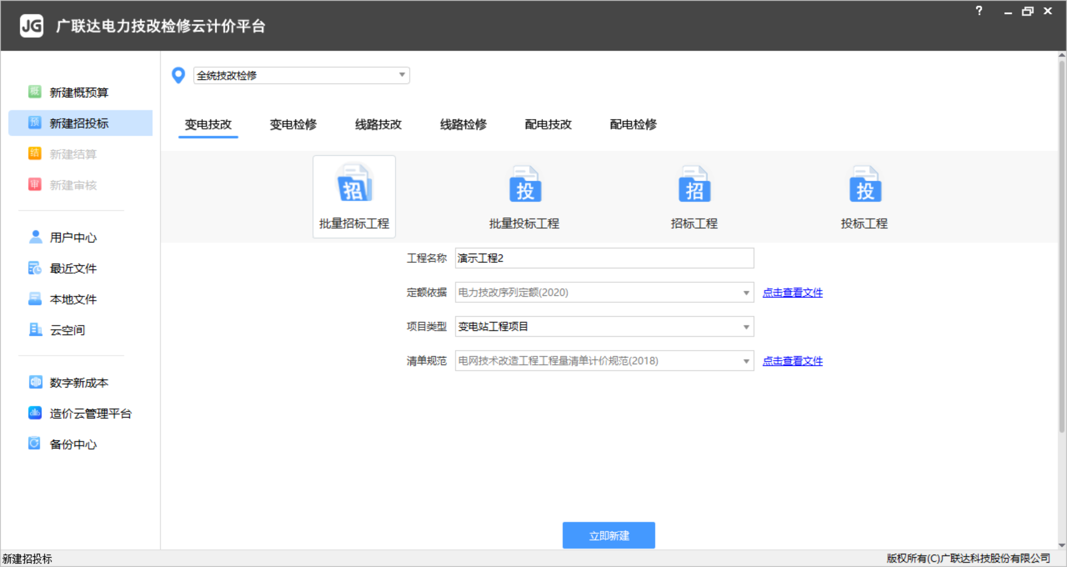Viewport: 1067px width, 567px height.
Task: Click the 备份中心 refresh icon
Action: point(35,444)
